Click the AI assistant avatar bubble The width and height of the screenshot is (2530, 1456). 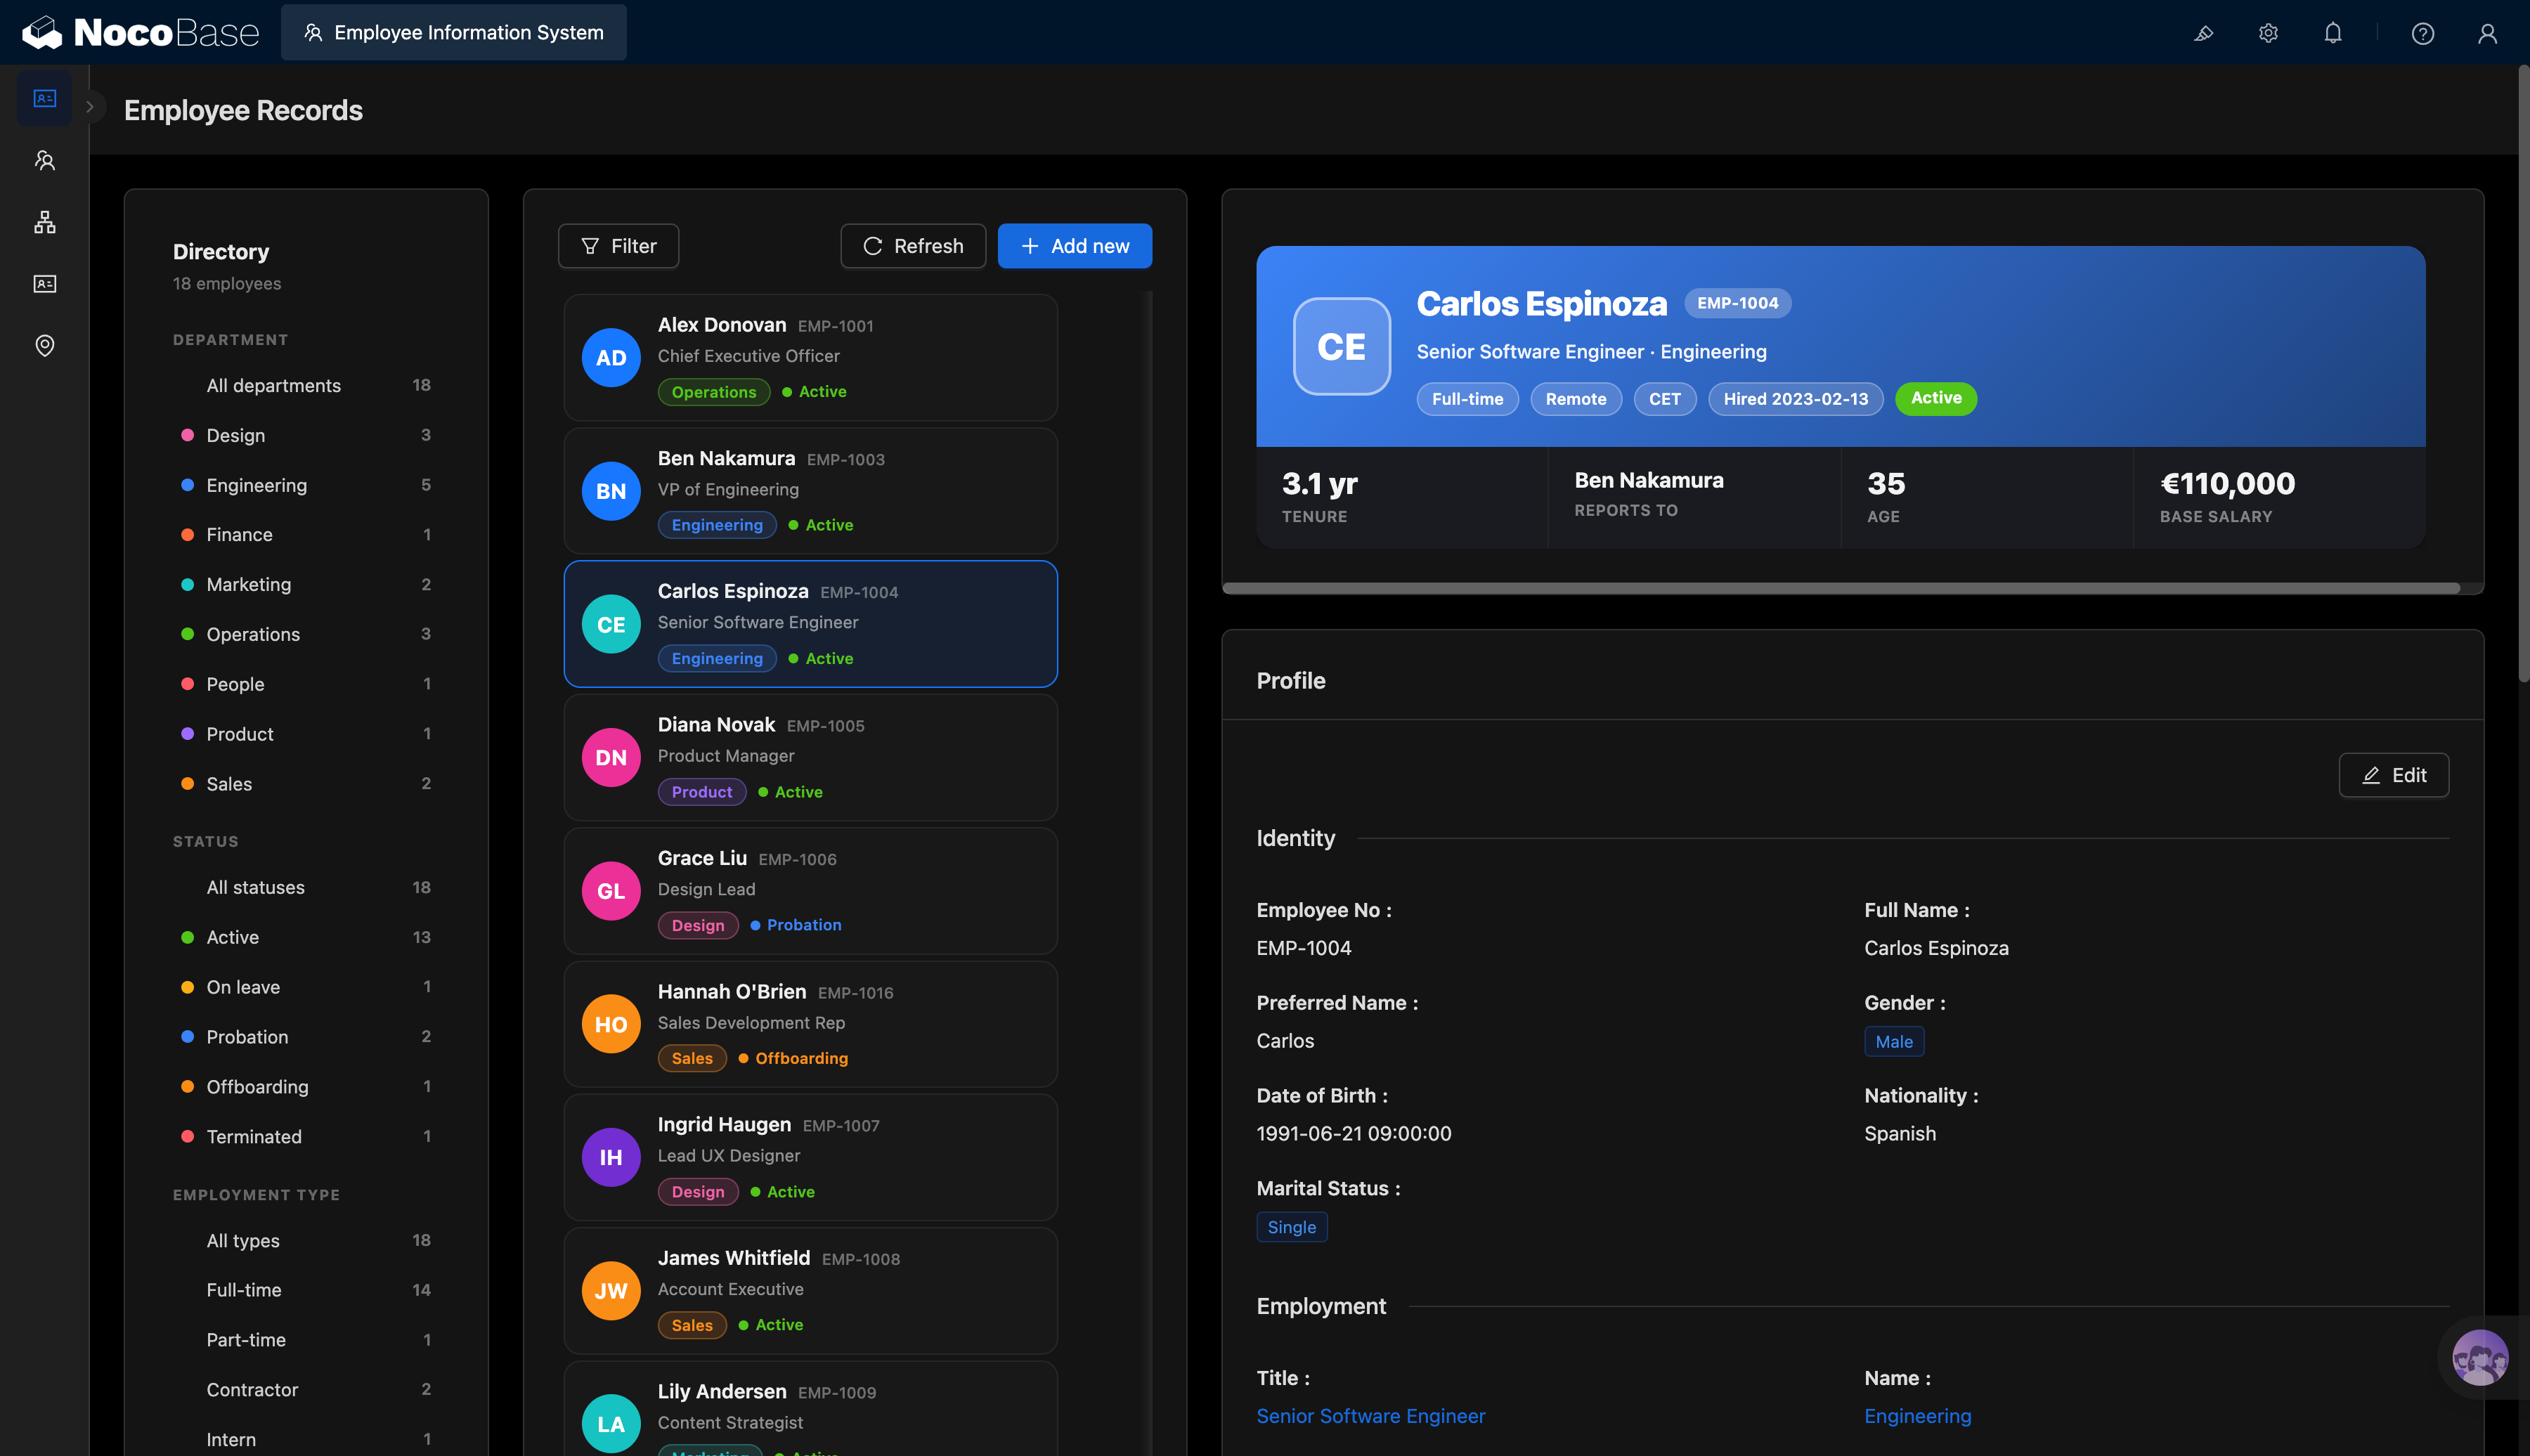2480,1357
